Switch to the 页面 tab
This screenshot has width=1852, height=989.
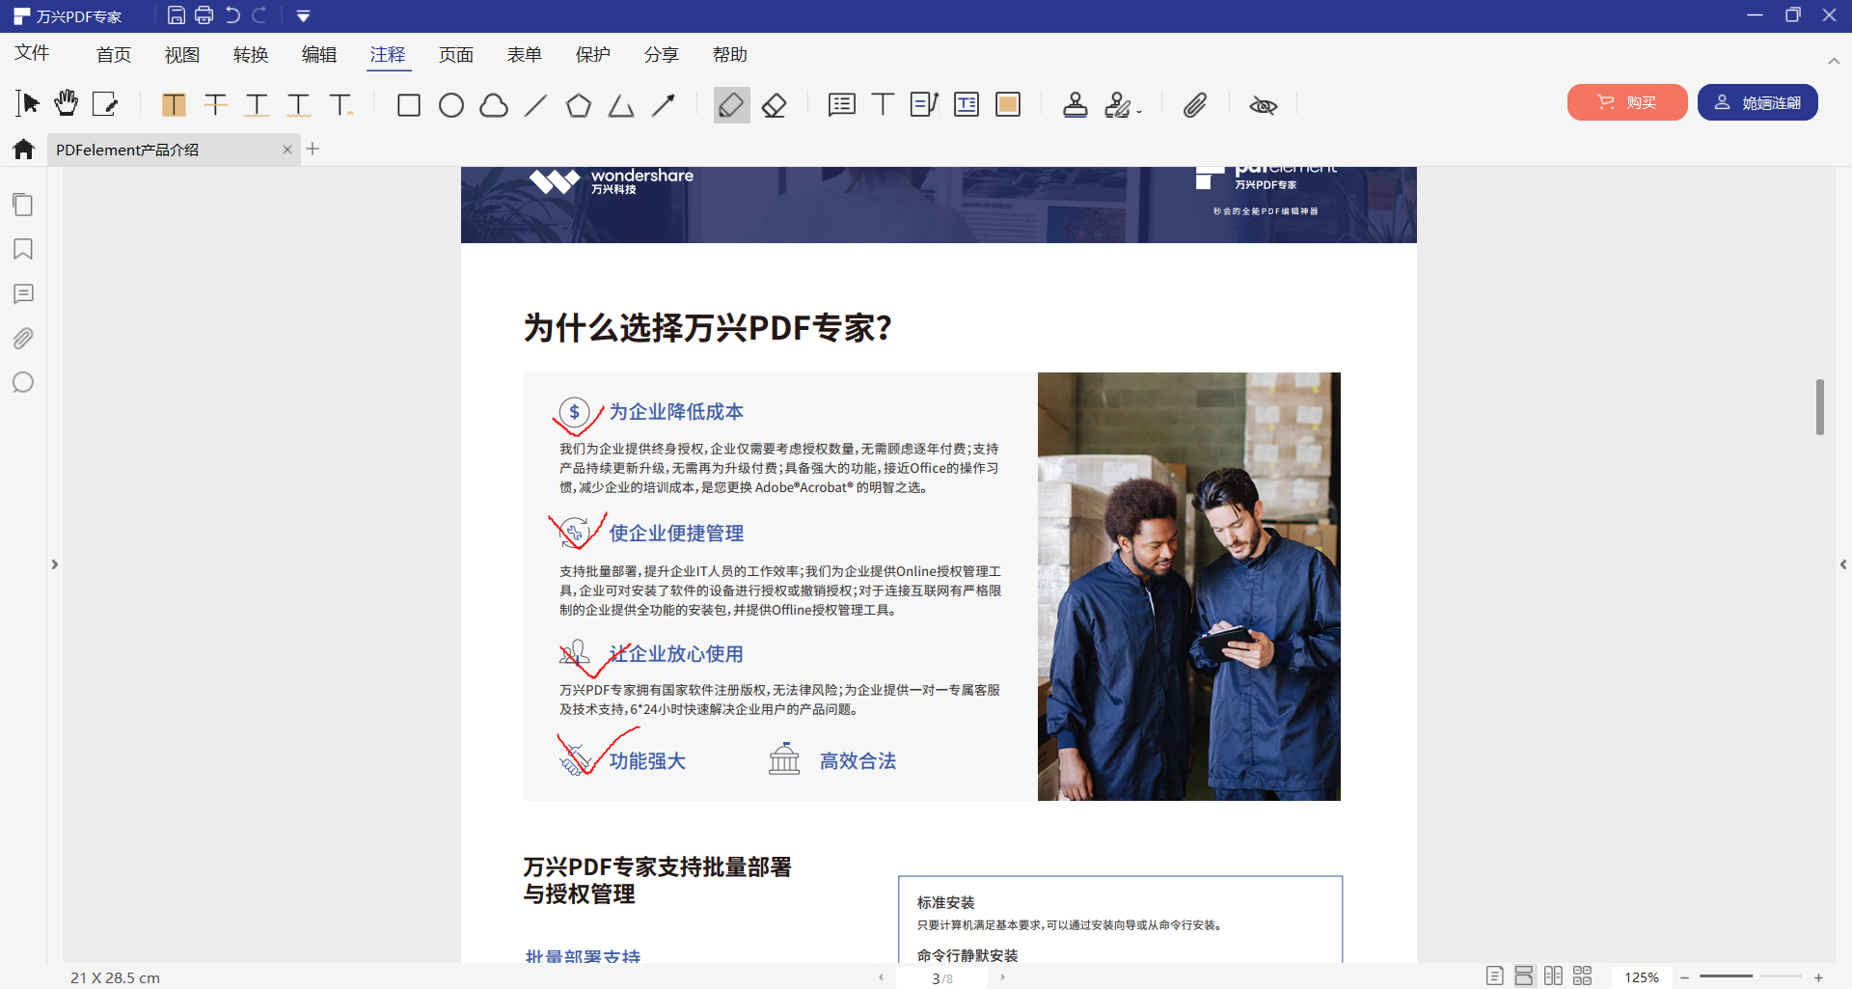click(456, 55)
